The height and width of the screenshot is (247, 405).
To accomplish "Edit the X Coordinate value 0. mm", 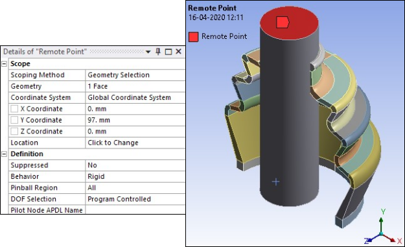I will click(x=135, y=109).
